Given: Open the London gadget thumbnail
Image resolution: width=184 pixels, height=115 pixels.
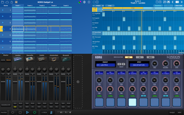Looking at the screenshot, I should click(18, 59).
